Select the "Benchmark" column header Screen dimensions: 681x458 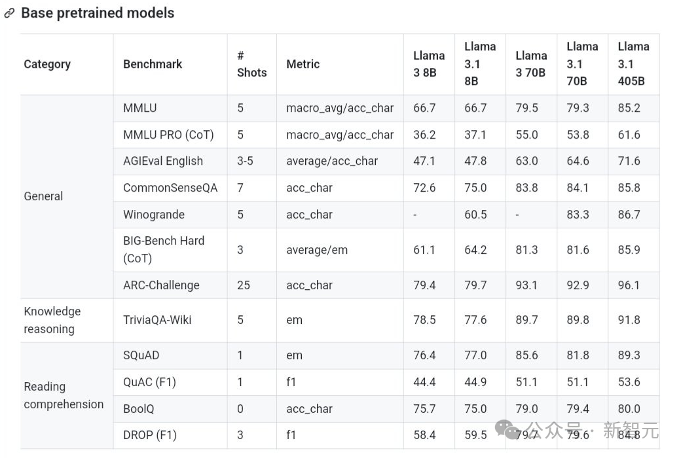coord(153,64)
